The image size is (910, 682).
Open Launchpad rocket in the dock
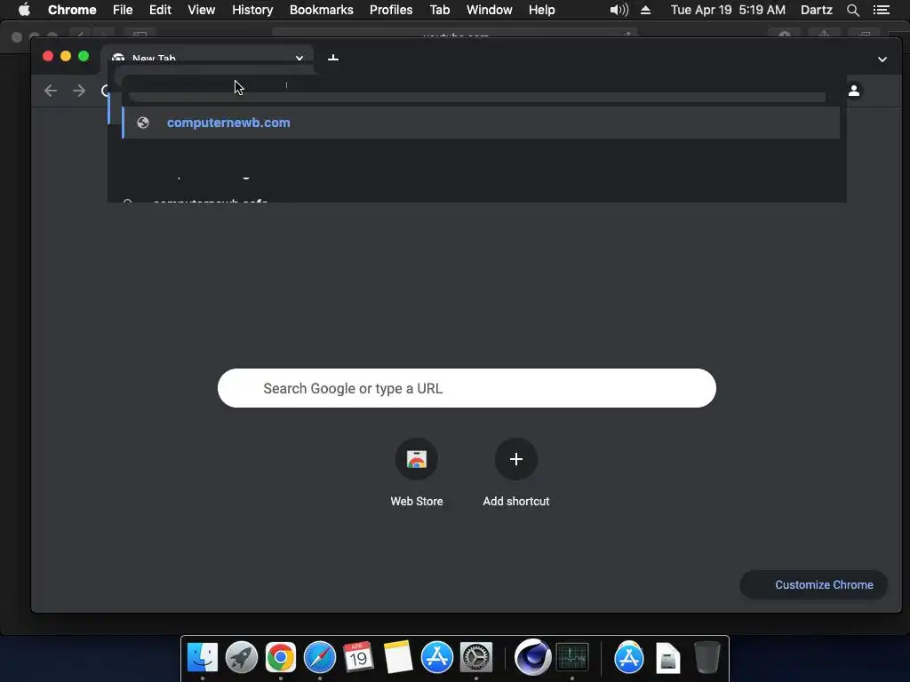click(242, 658)
